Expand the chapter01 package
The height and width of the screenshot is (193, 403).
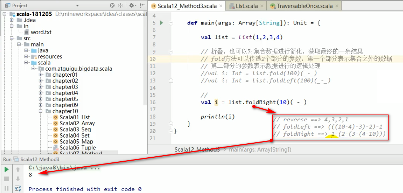(40, 75)
